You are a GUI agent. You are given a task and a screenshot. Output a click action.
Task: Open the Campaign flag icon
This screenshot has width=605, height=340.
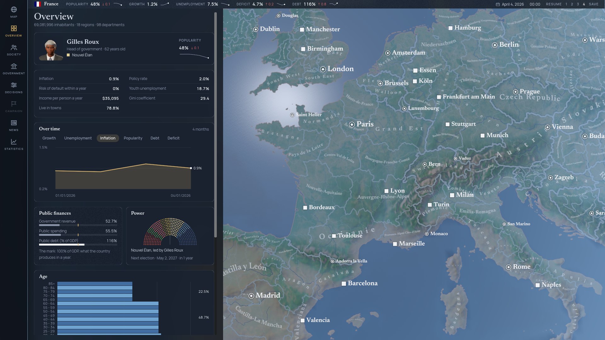[14, 104]
